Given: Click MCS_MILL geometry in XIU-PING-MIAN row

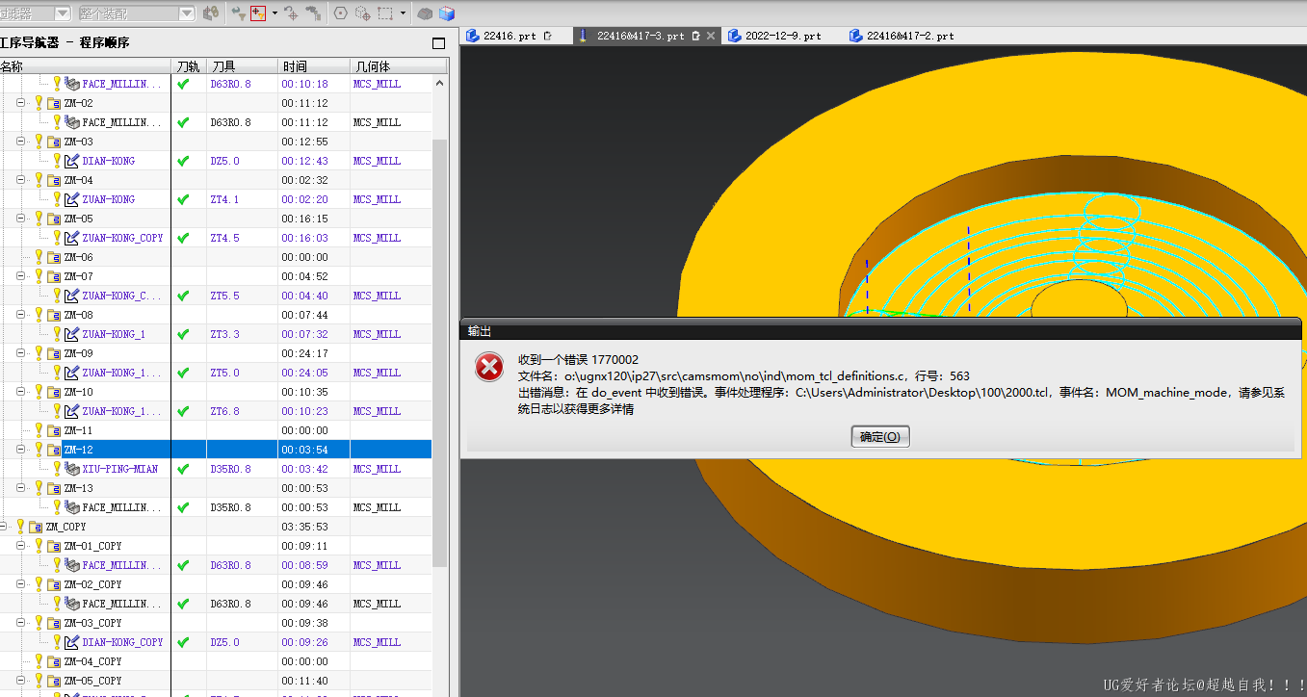Looking at the screenshot, I should pos(377,469).
